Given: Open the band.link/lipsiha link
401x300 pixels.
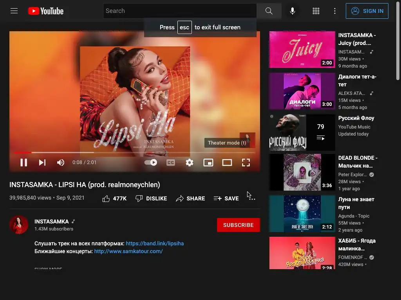Looking at the screenshot, I should click(155, 243).
